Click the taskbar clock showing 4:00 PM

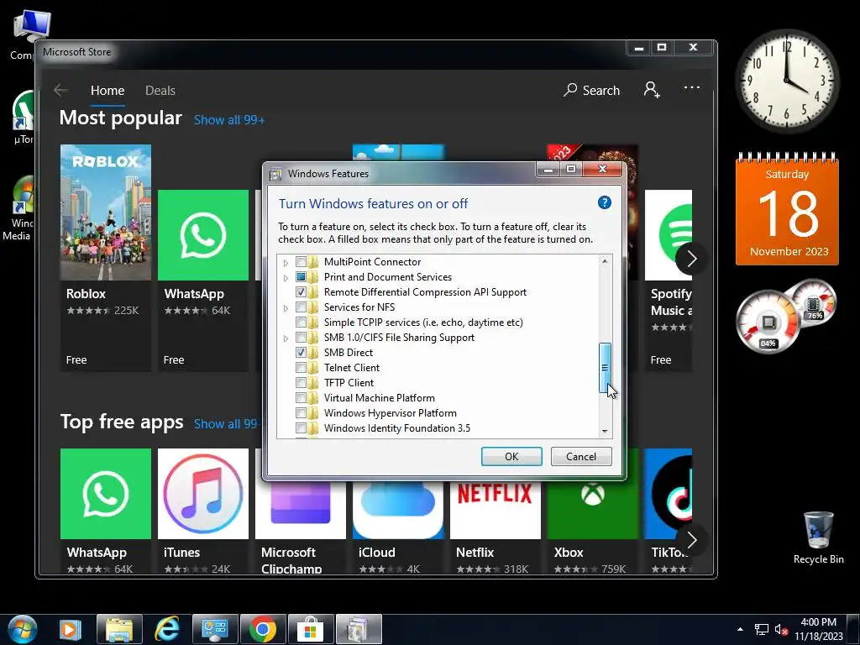coord(818,629)
